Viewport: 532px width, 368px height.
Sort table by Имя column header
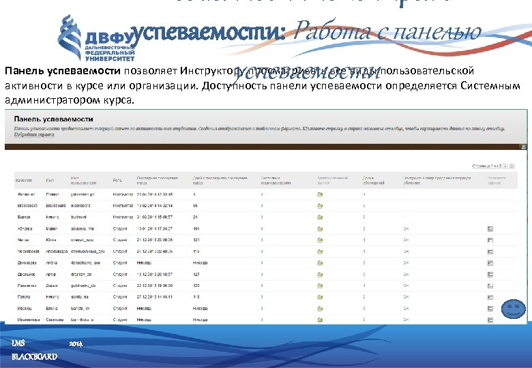(x=50, y=181)
